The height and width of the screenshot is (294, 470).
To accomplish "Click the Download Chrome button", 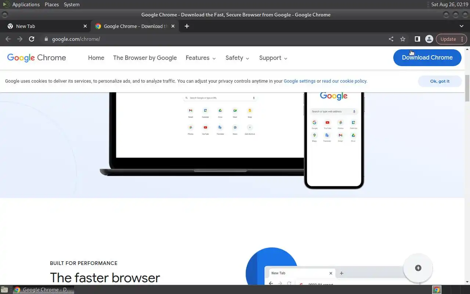I will pyautogui.click(x=427, y=58).
